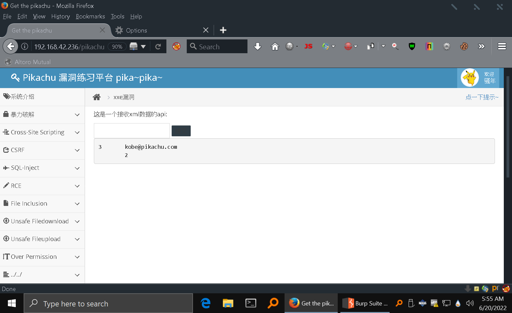Screen dimensions: 512x313
Task: Reload the current page
Action: pyautogui.click(x=158, y=47)
